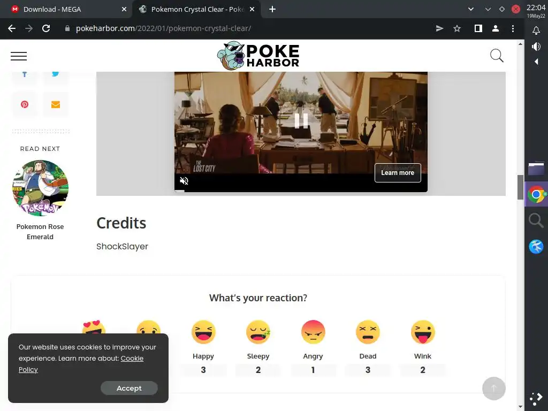Screen dimensions: 548x411
Task: Pause the video advertisement
Action: [x=301, y=121]
